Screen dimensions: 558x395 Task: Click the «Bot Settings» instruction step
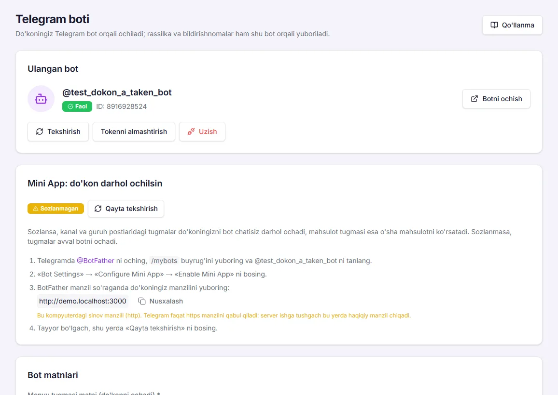[152, 274]
